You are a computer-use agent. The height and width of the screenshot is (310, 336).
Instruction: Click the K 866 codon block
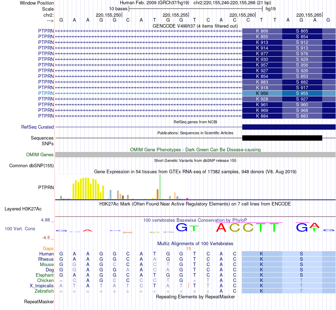pos(262,31)
